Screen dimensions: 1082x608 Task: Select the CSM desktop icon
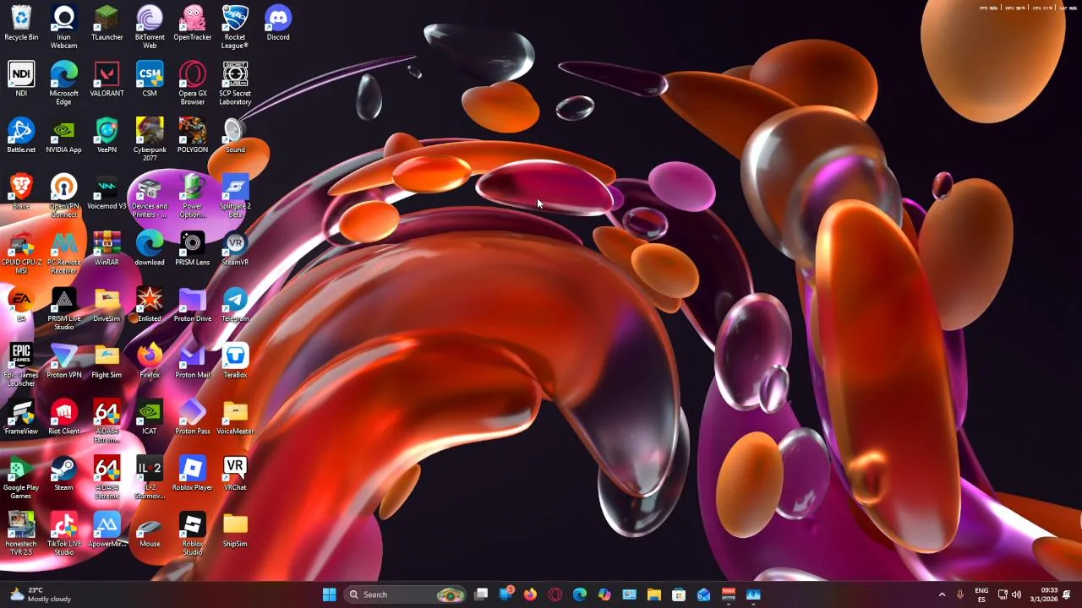[x=150, y=79]
